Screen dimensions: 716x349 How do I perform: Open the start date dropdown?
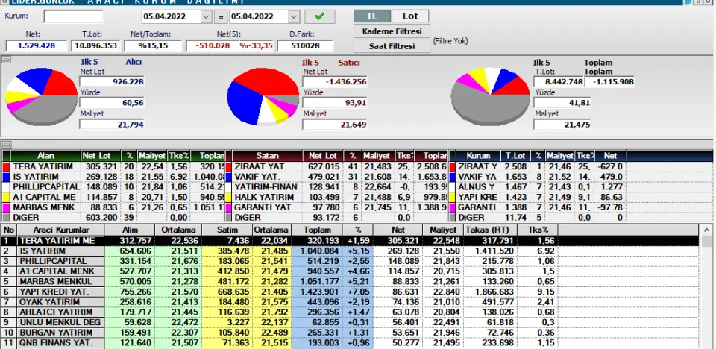tap(206, 16)
